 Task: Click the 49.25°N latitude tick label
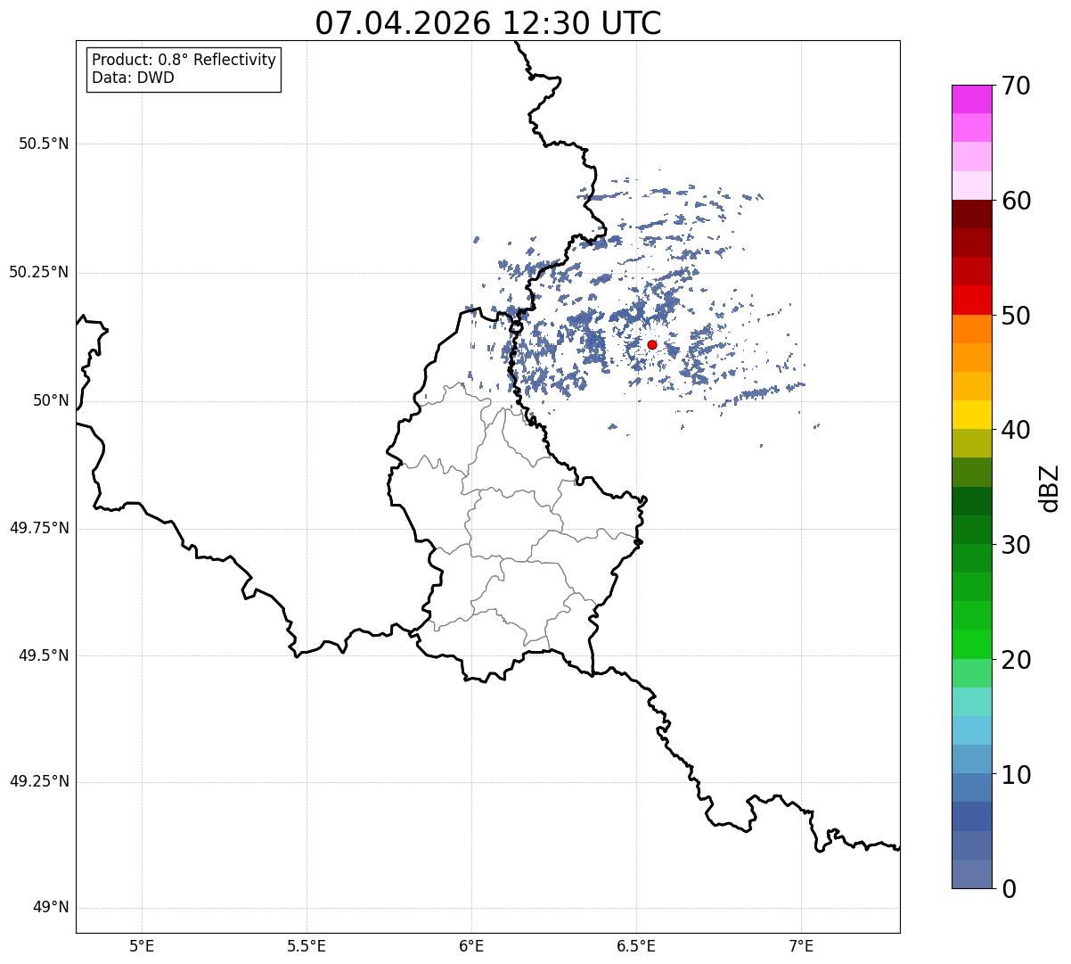point(39,781)
